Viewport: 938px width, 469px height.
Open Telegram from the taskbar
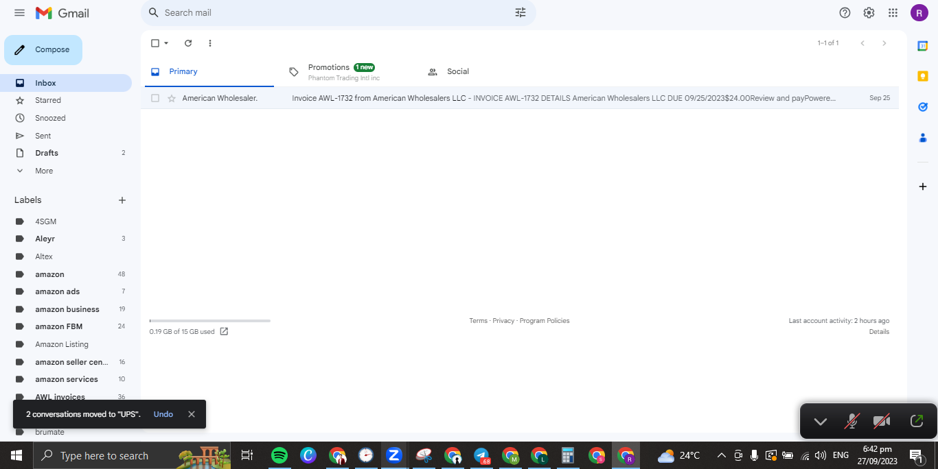(x=481, y=455)
